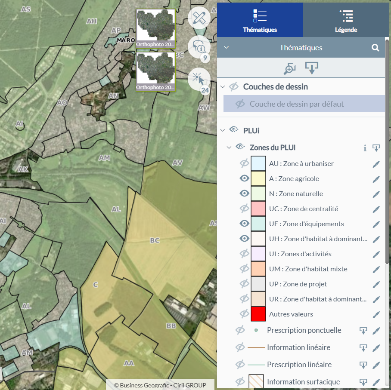
Task: Click the download icon below Thématiques header
Action: tap(312, 68)
